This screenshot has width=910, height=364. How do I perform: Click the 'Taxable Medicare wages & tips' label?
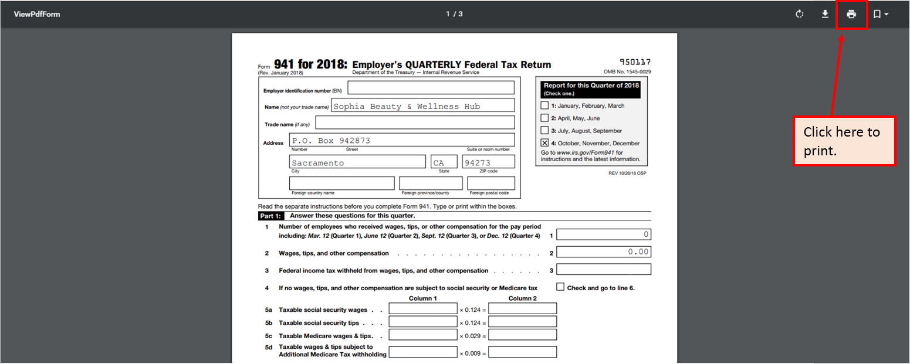pos(325,336)
